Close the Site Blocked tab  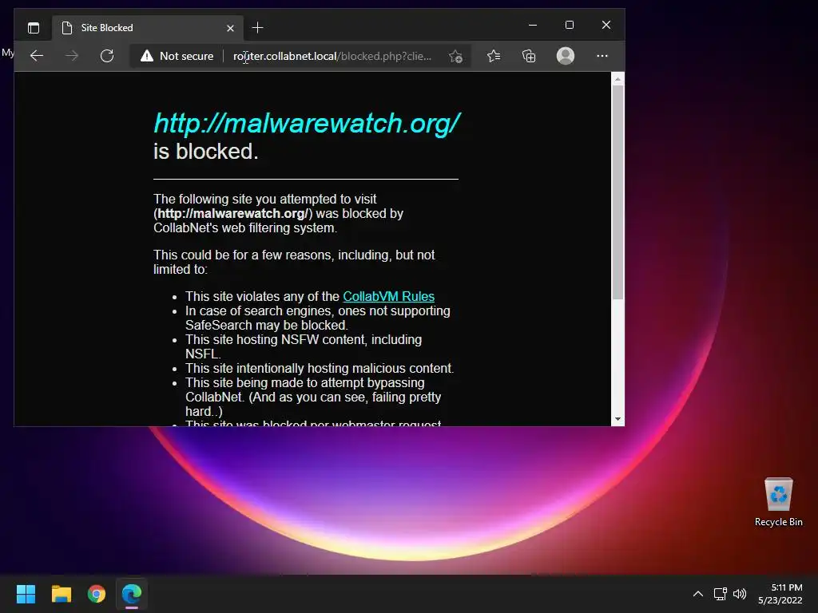point(230,28)
